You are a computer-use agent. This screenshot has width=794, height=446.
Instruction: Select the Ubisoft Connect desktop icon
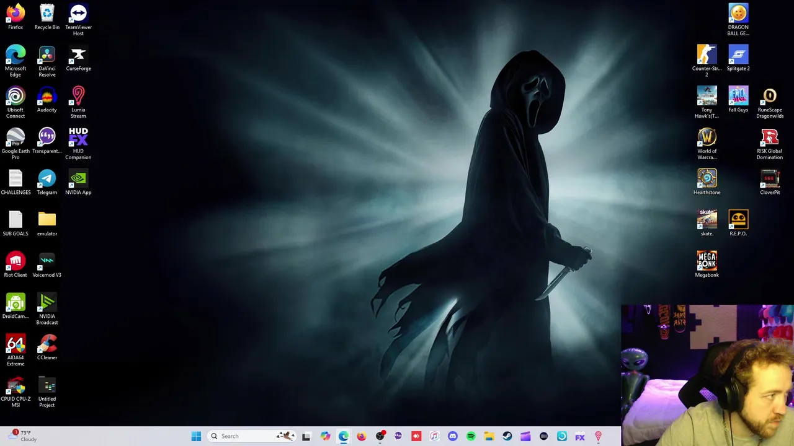[x=16, y=103]
